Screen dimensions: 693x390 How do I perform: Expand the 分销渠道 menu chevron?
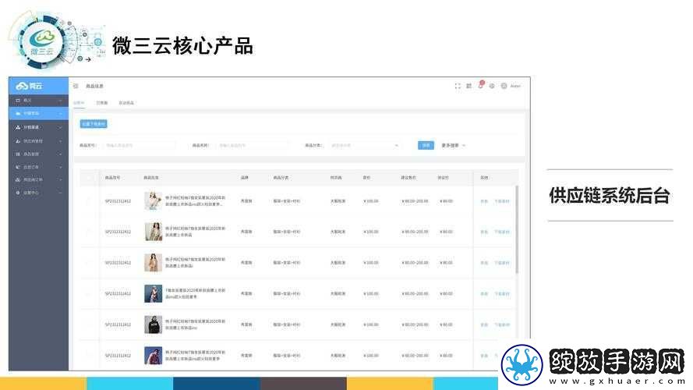[60, 127]
